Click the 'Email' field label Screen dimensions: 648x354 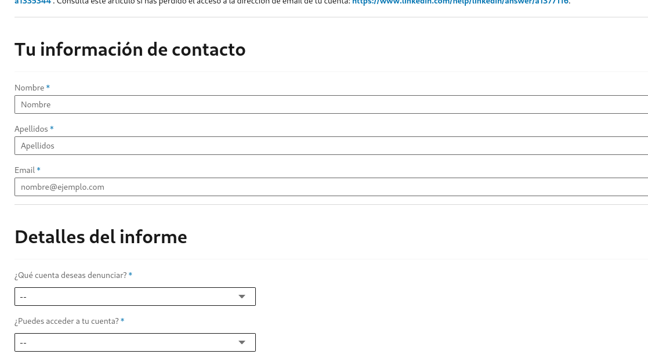24,170
